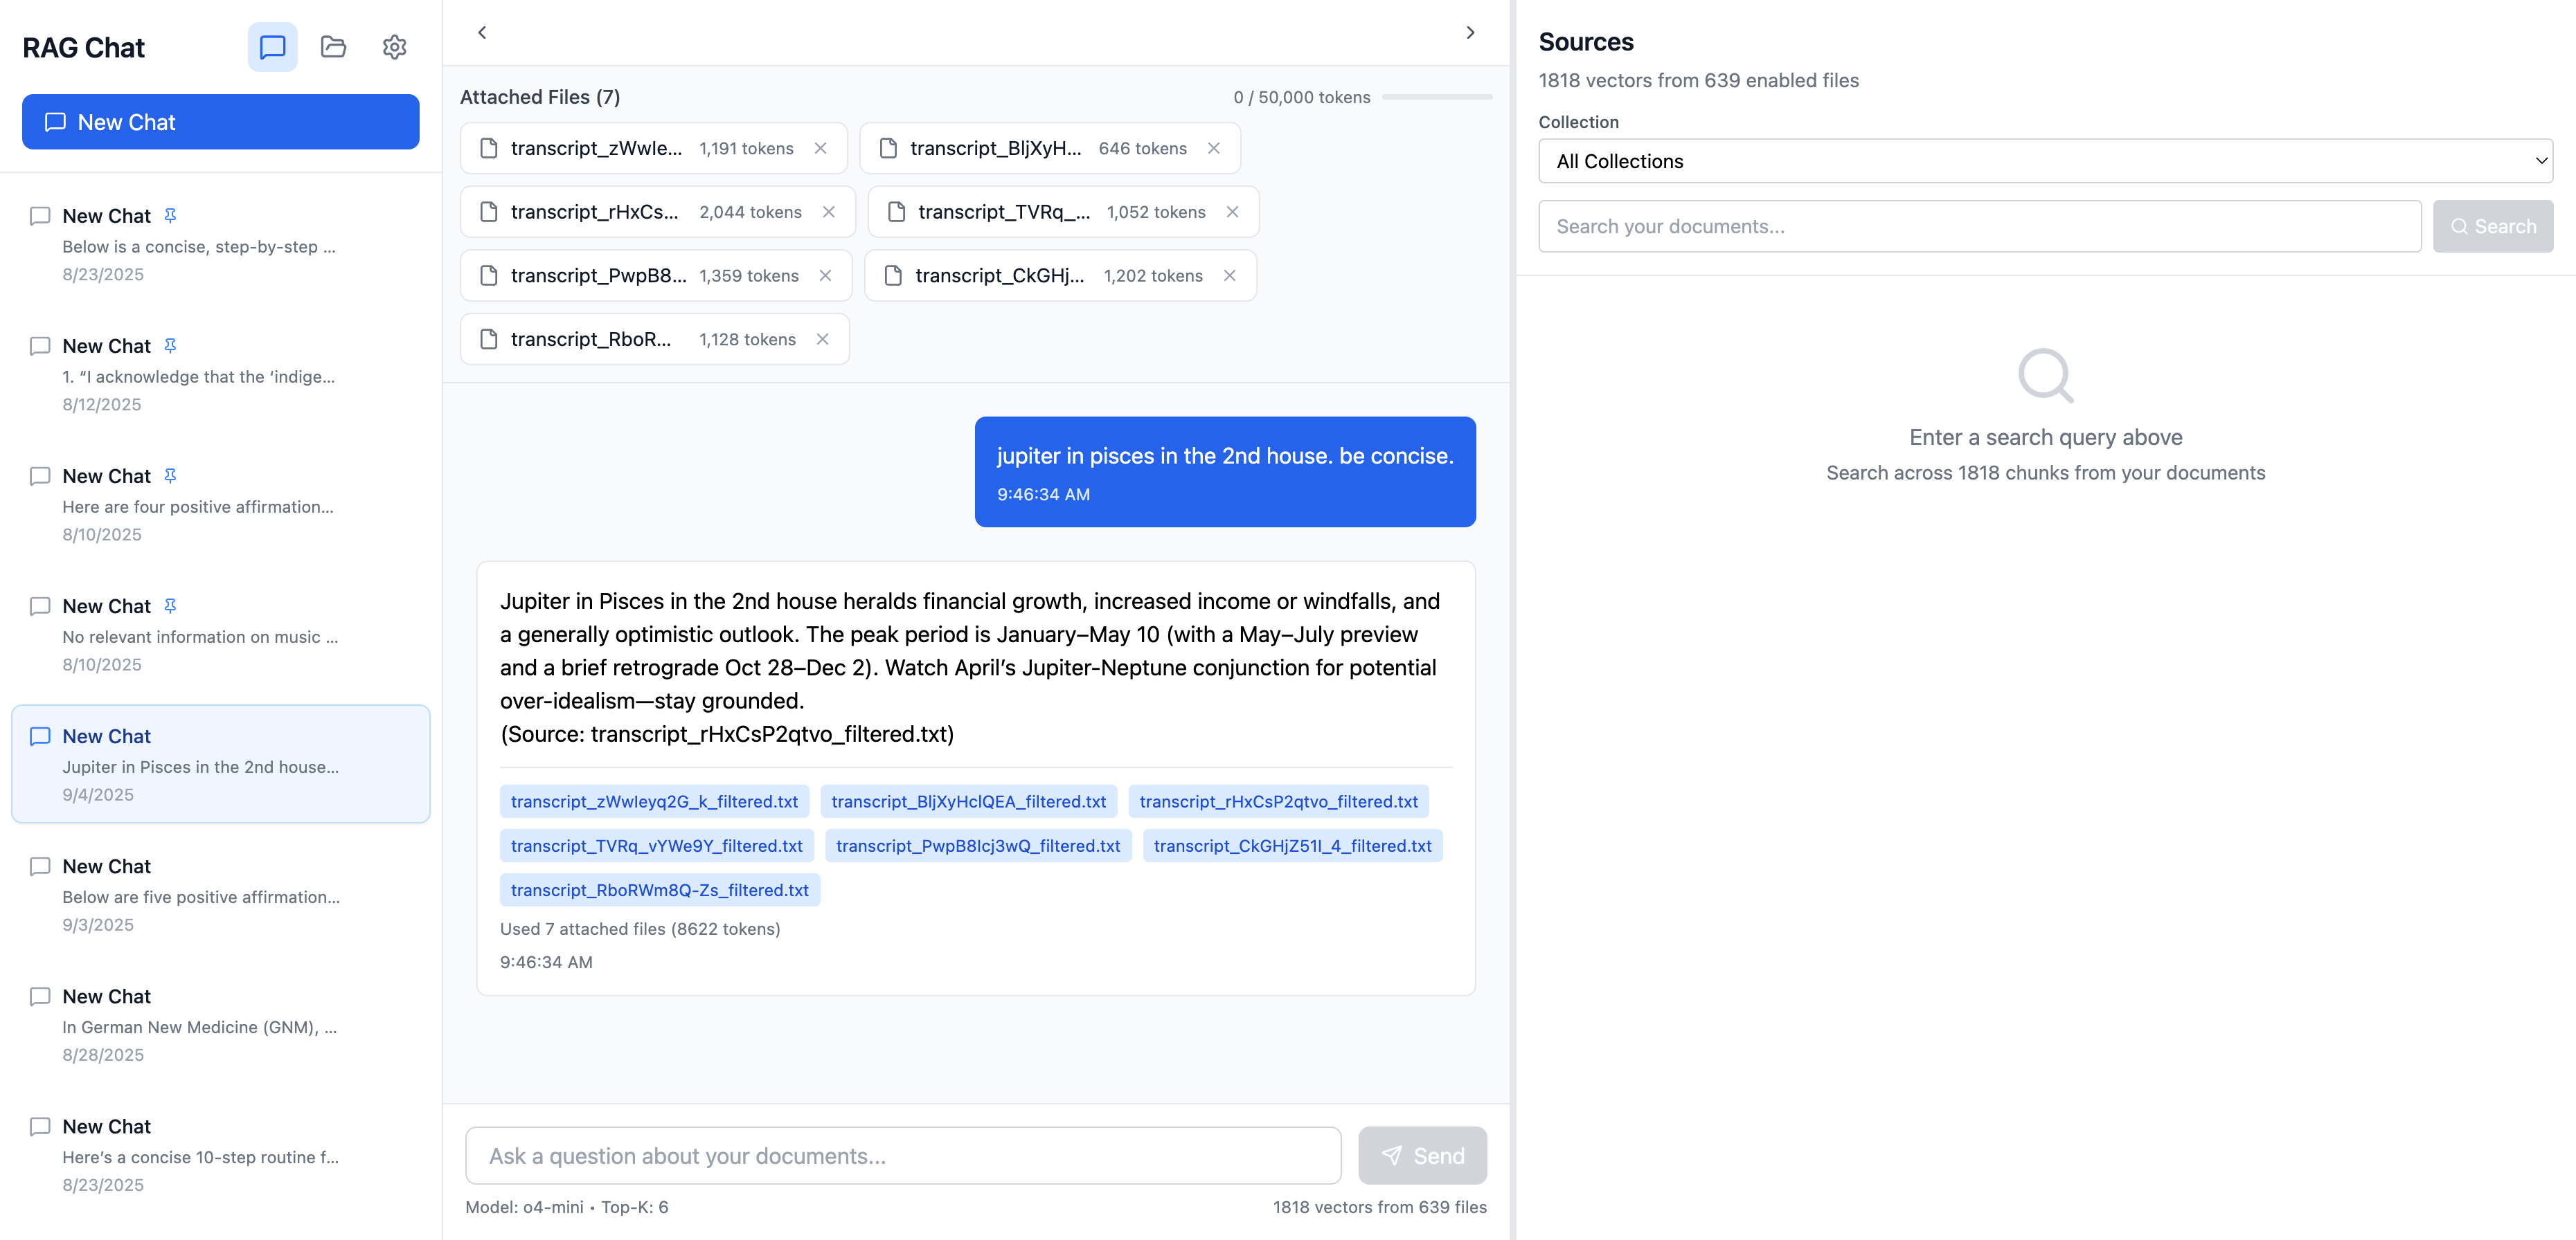Open the files folder icon
Screen dimensions: 2576x1240
pyautogui.click(x=333, y=47)
